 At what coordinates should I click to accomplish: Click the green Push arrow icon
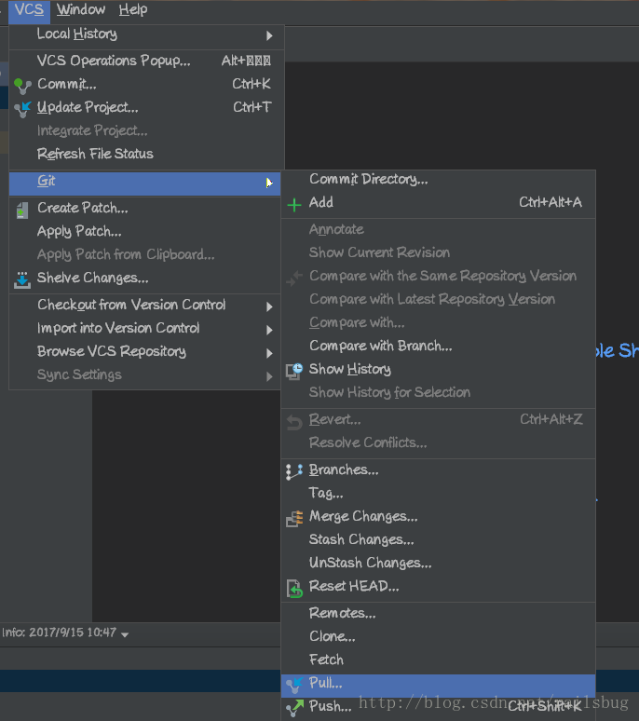point(294,708)
